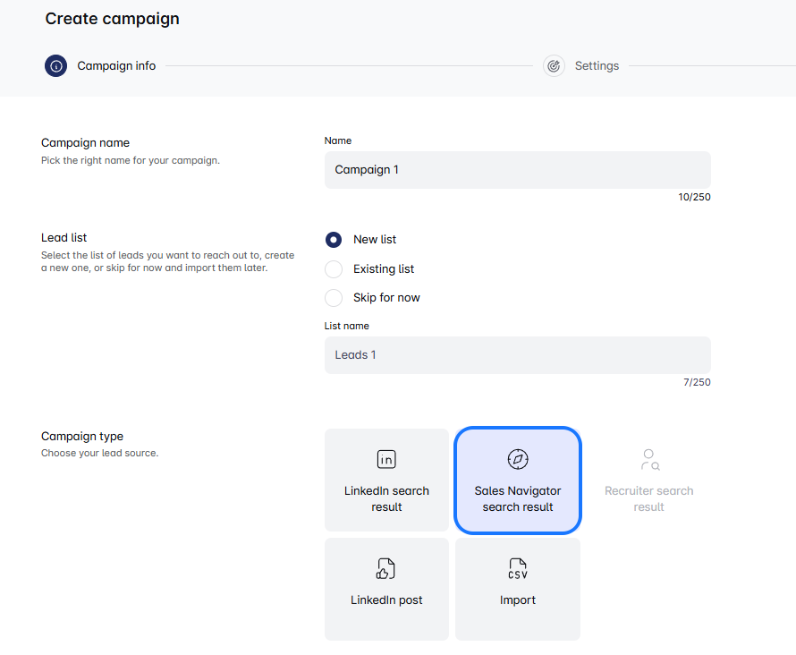Select the New list radio button
Screen dimensions: 796x655
[x=334, y=240]
